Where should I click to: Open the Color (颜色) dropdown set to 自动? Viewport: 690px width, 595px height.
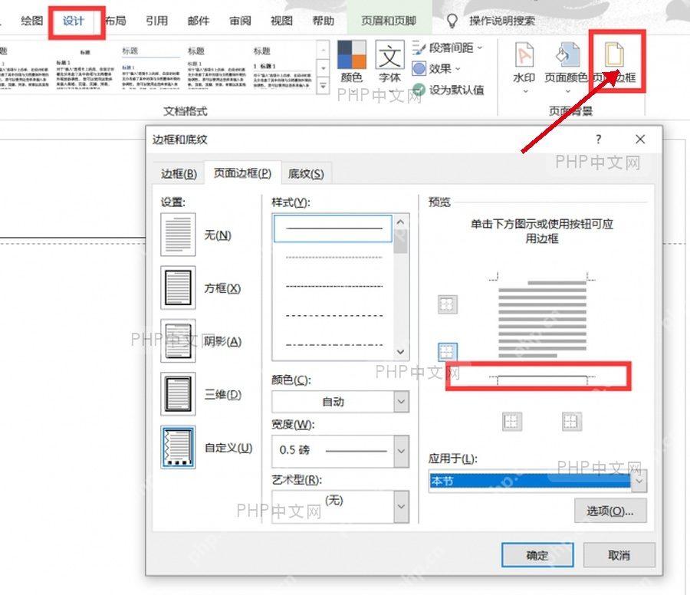[340, 402]
